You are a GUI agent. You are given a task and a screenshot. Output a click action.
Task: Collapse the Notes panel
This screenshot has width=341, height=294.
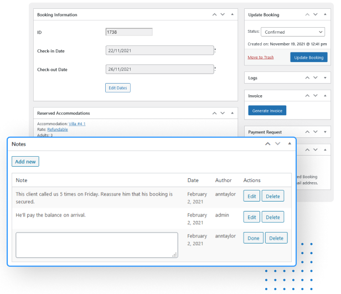pos(290,143)
